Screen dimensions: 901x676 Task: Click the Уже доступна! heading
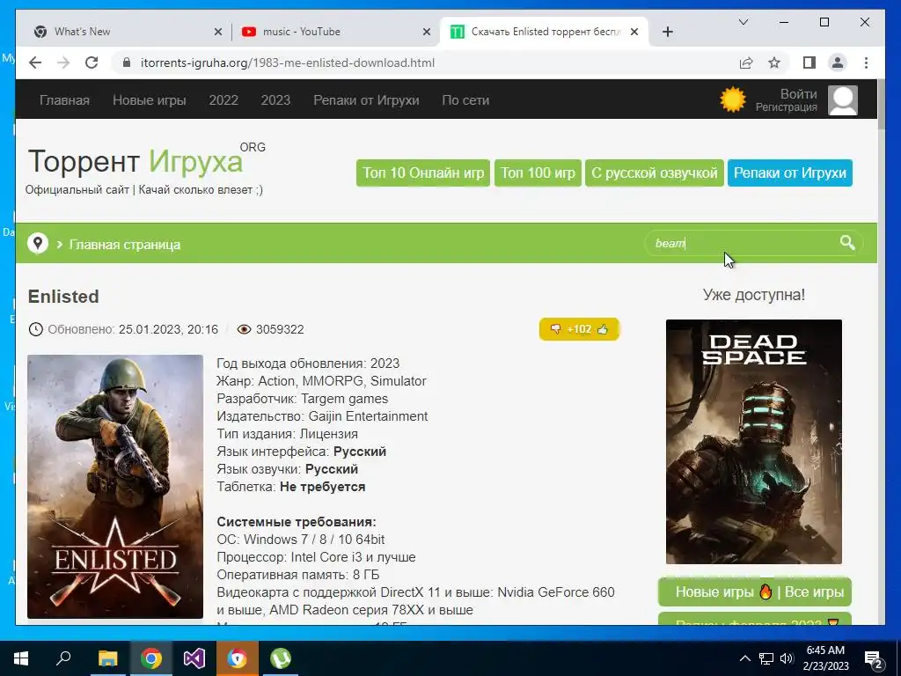754,295
